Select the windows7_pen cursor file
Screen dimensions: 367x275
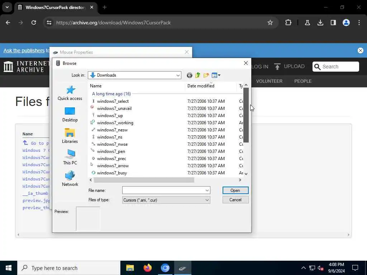coord(111,151)
